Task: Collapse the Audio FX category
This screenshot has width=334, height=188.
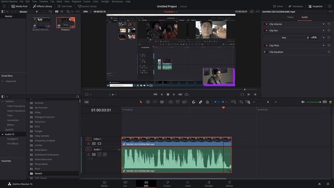Action: (x=3, y=134)
